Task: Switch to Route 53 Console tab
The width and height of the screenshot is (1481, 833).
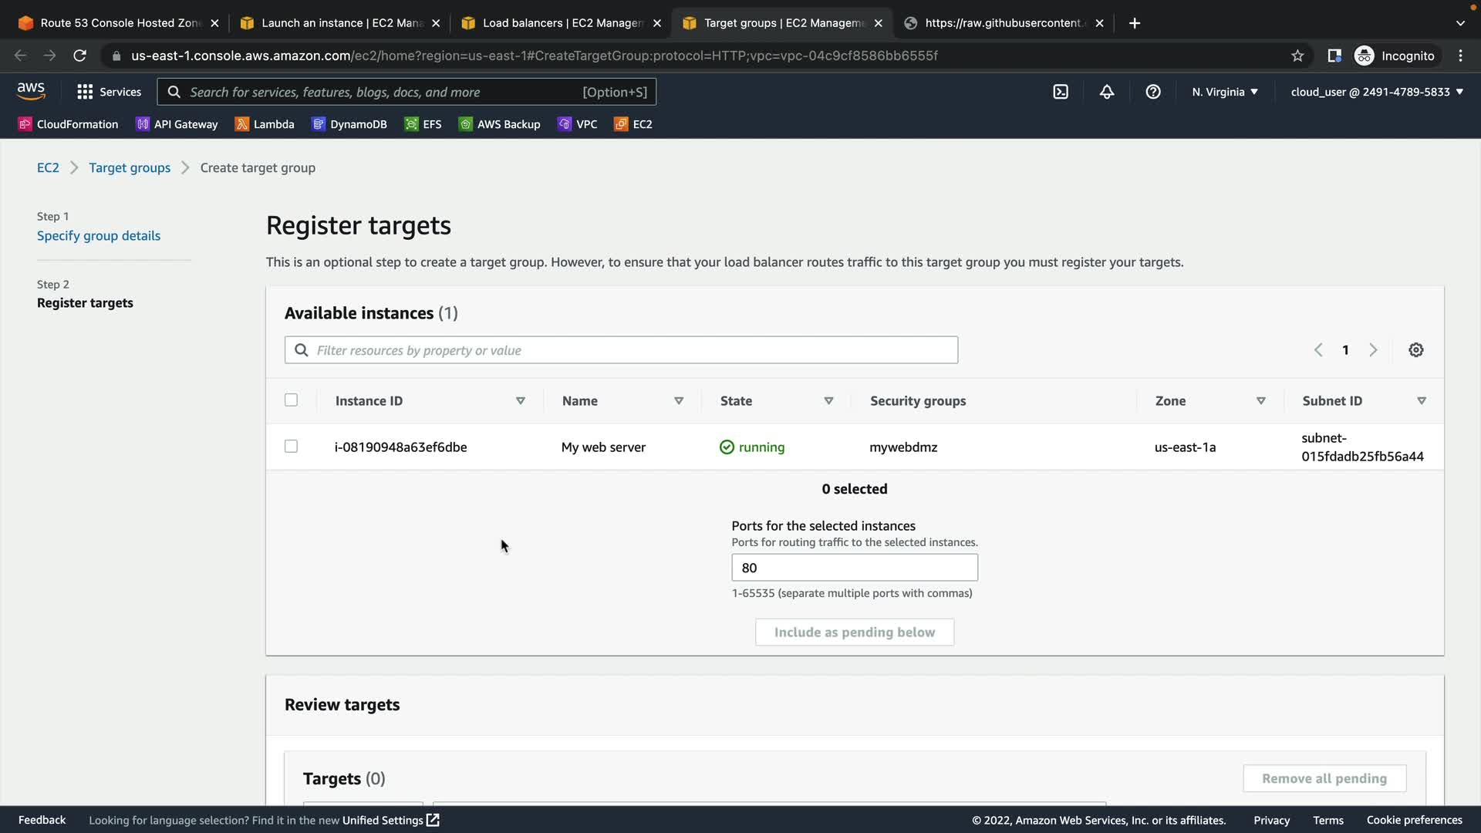Action: click(x=118, y=23)
